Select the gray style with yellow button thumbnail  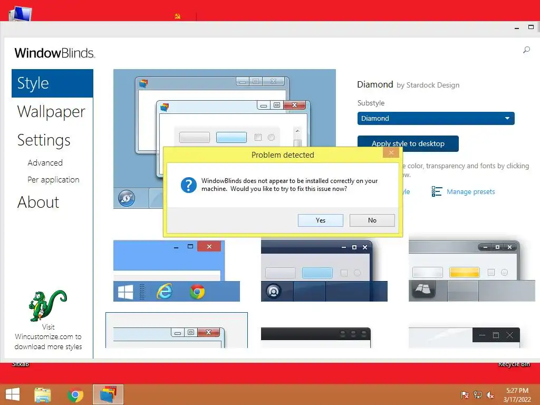(471, 271)
